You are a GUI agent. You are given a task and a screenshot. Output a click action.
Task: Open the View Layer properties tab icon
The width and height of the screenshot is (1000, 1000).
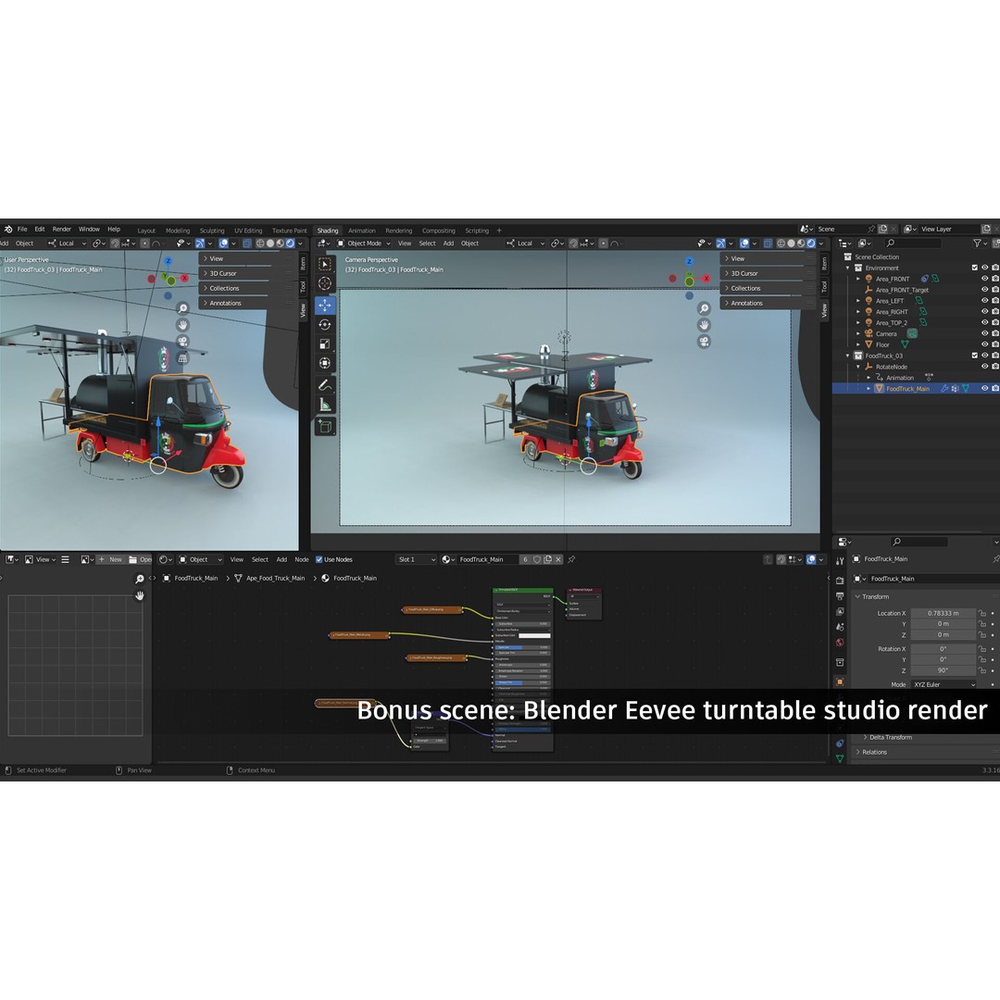(840, 612)
